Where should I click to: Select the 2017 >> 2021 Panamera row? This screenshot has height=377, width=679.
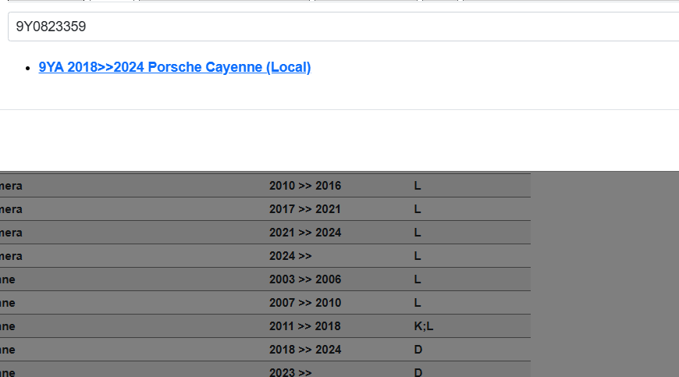coord(304,209)
